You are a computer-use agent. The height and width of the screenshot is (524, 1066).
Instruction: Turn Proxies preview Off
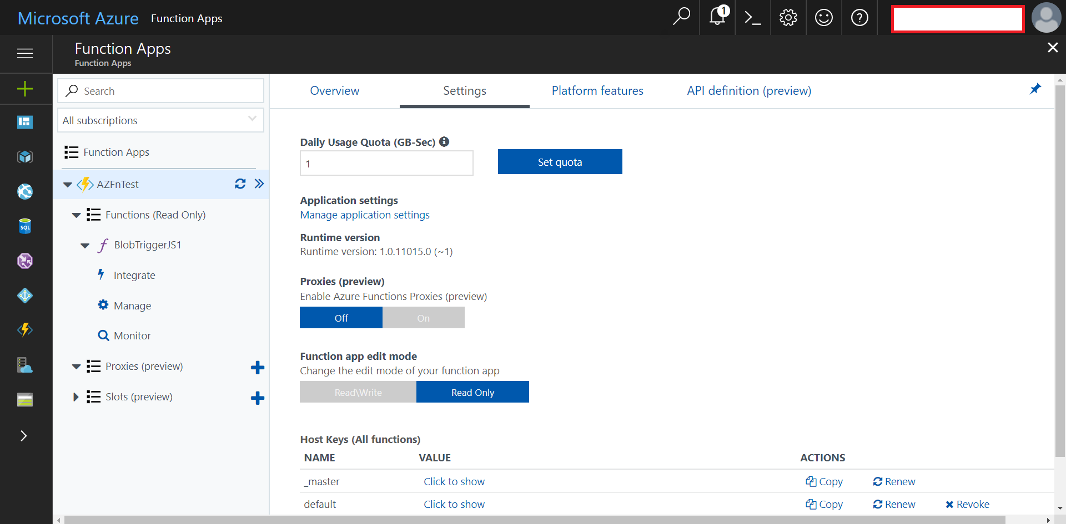[x=341, y=318]
